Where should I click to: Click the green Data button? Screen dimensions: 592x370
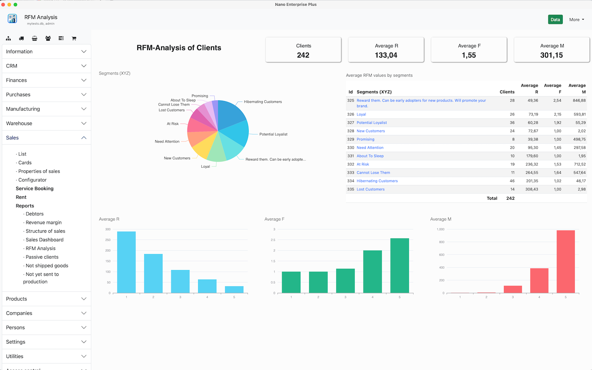point(555,20)
